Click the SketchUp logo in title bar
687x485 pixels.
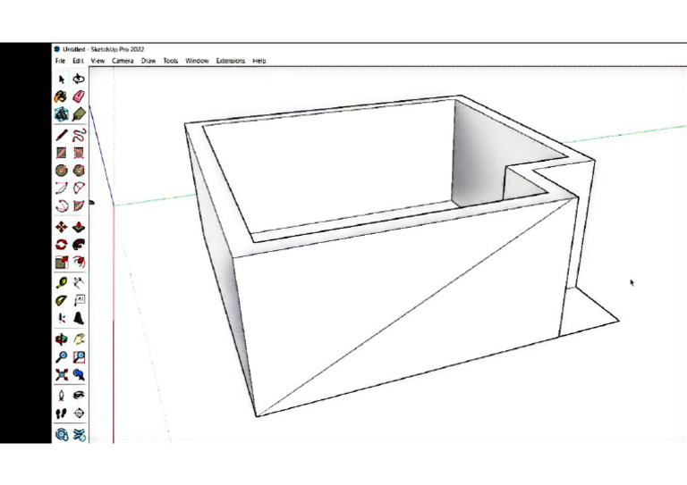pyautogui.click(x=57, y=49)
